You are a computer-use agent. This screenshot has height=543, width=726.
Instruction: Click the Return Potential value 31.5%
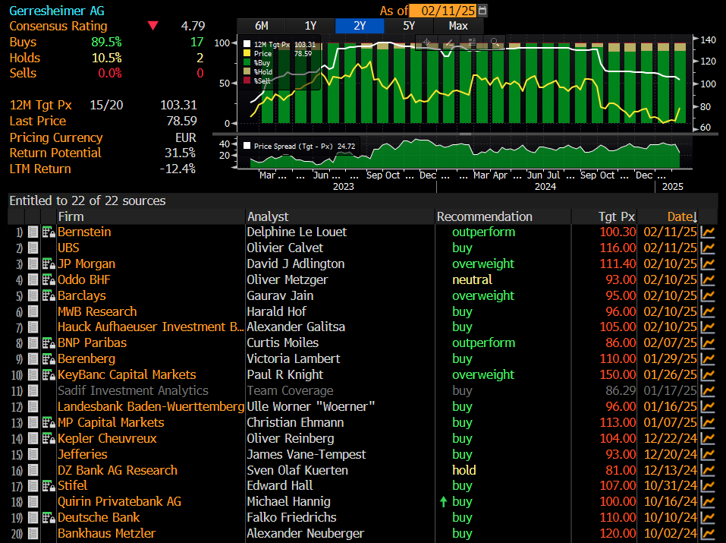click(x=180, y=153)
